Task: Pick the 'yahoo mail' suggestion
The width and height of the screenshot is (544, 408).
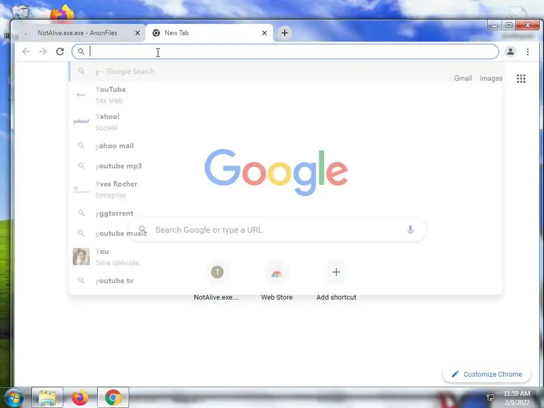Action: tap(285, 146)
